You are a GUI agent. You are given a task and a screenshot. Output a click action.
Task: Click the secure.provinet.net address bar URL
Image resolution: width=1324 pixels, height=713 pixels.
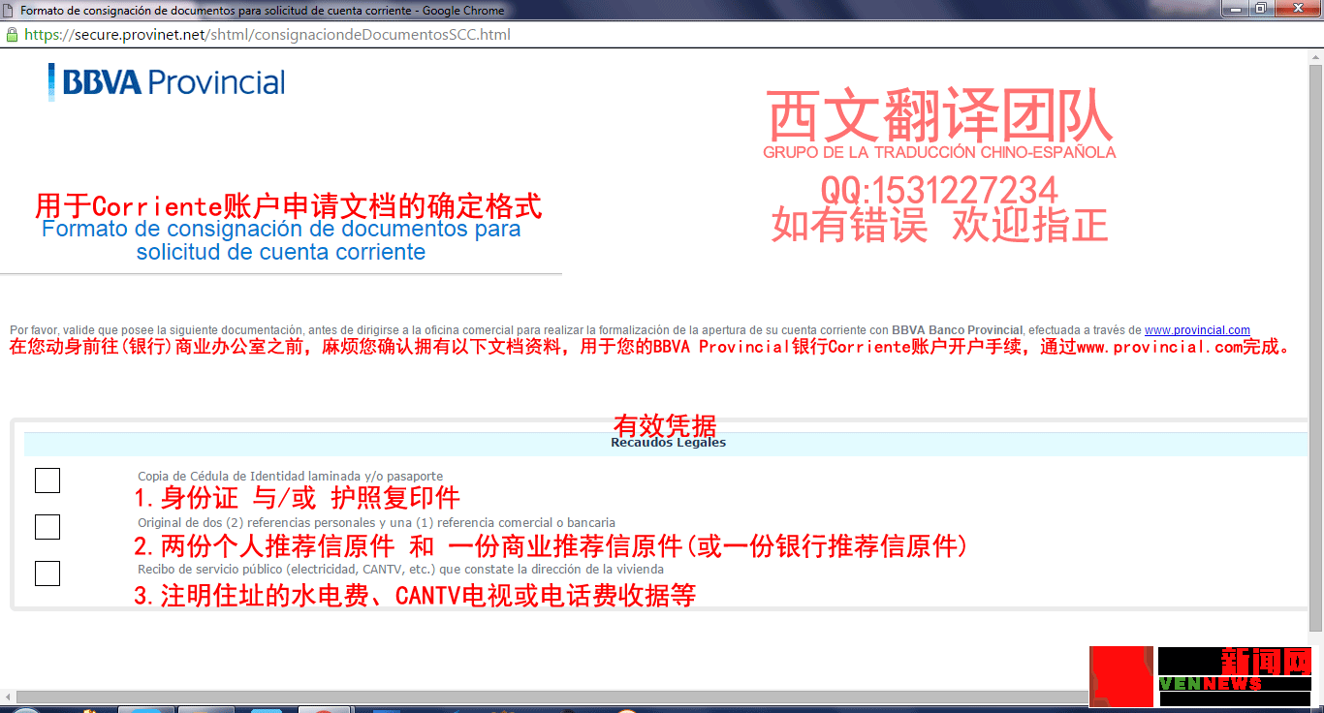click(x=268, y=34)
